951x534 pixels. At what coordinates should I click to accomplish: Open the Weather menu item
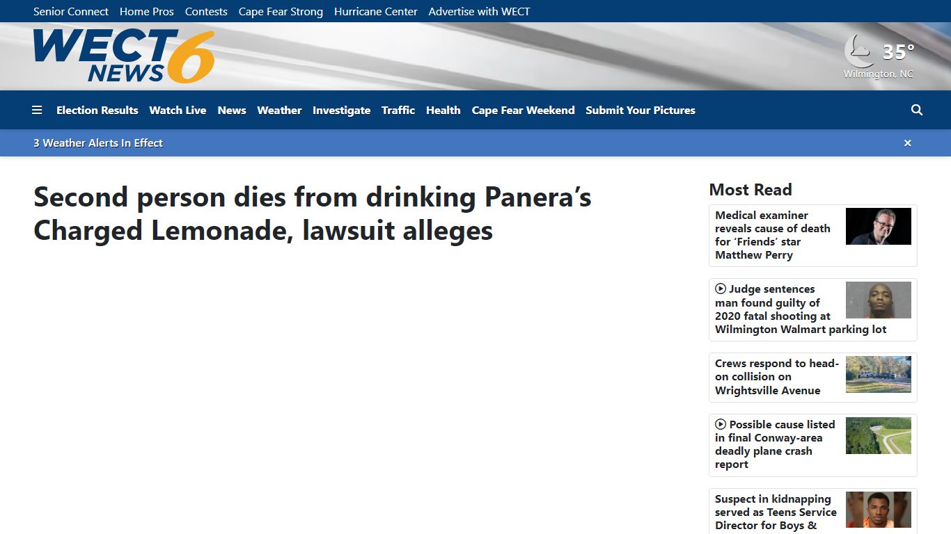(279, 110)
